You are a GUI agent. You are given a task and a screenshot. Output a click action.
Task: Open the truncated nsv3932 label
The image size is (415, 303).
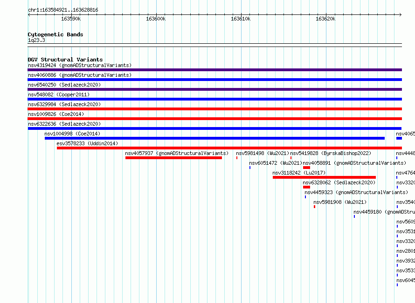[406, 261]
